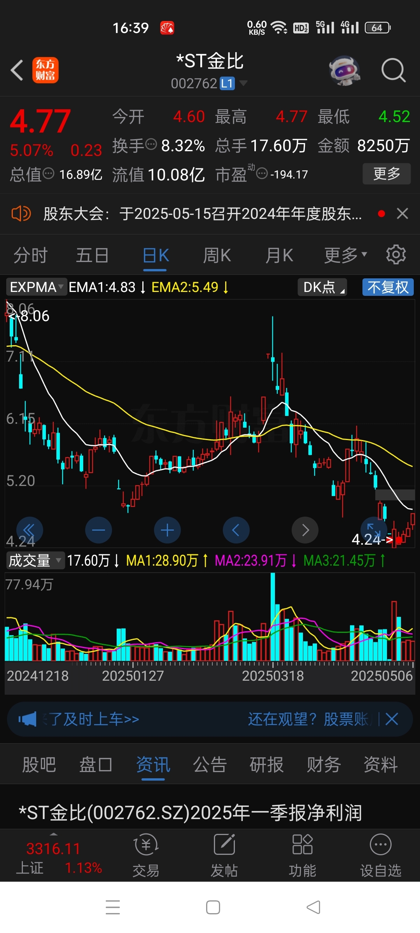Open the 股东大会 announcement ticker
The width and height of the screenshot is (420, 933).
203,213
